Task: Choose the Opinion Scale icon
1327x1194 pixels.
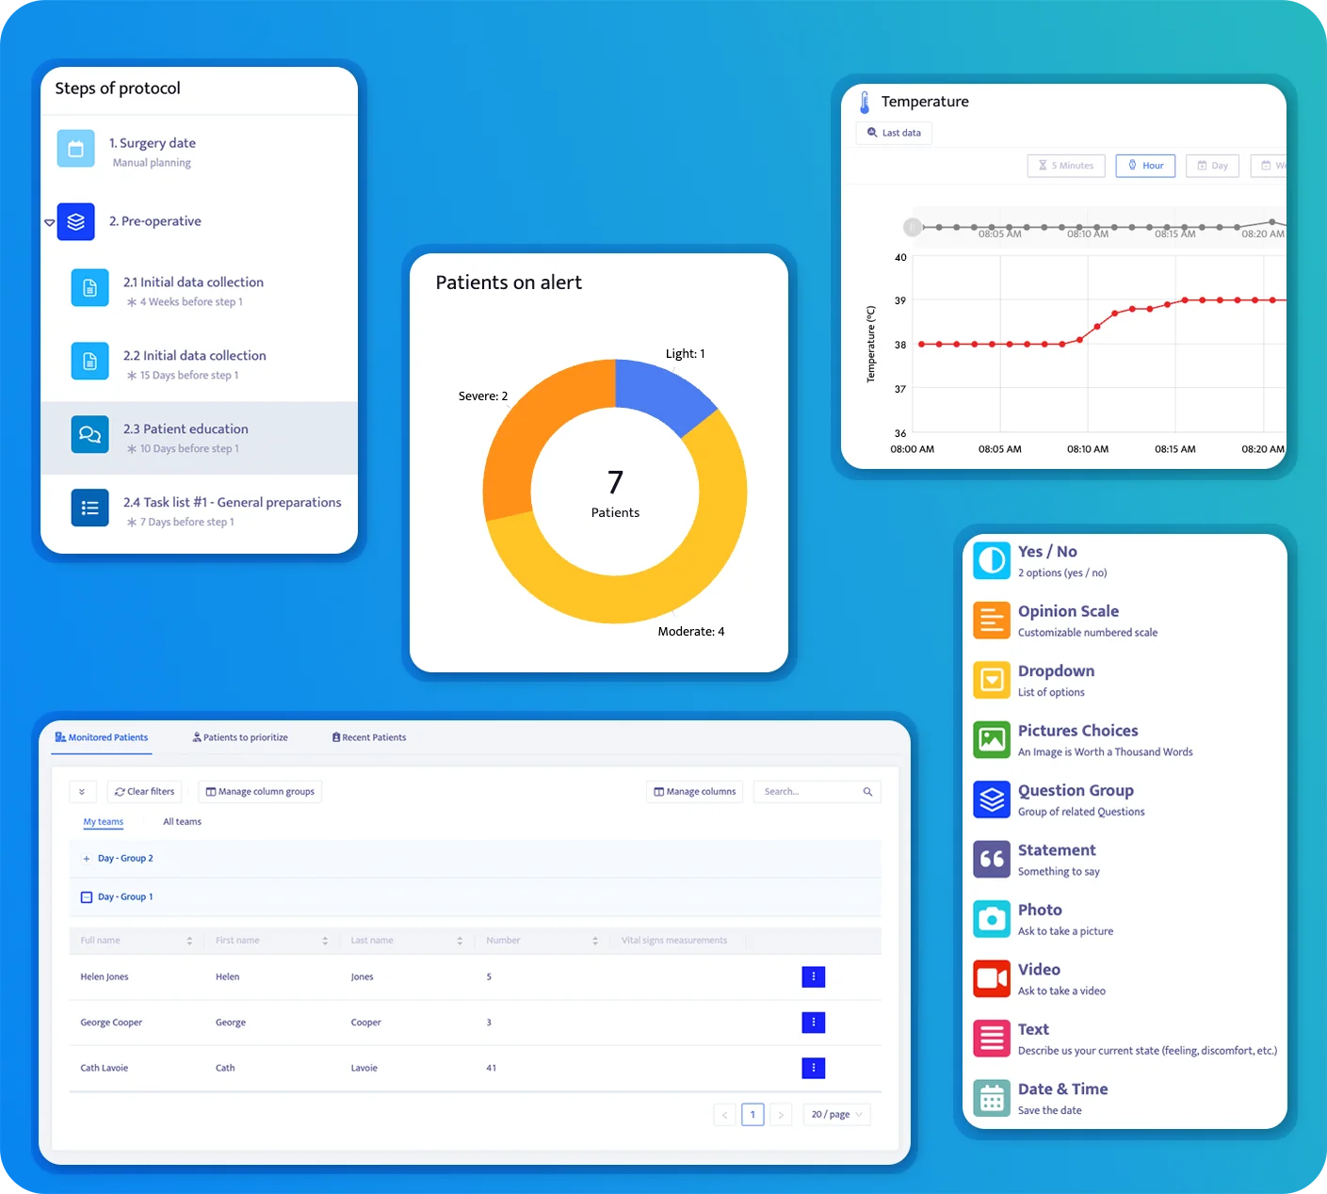Action: click(x=991, y=621)
